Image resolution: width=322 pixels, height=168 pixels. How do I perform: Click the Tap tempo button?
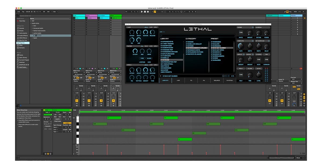click(23, 12)
